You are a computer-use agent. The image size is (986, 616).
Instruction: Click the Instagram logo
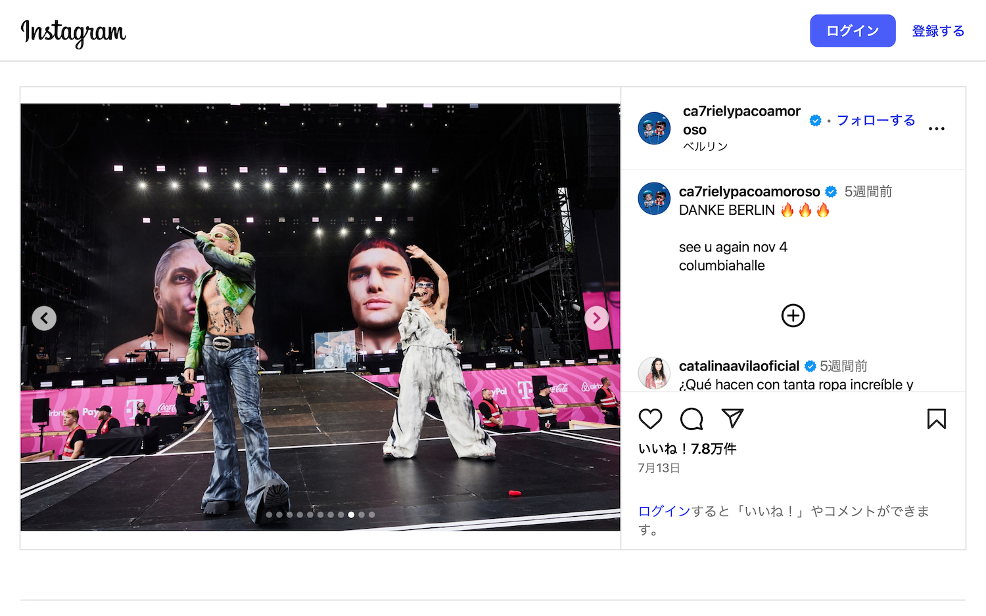pos(73,32)
